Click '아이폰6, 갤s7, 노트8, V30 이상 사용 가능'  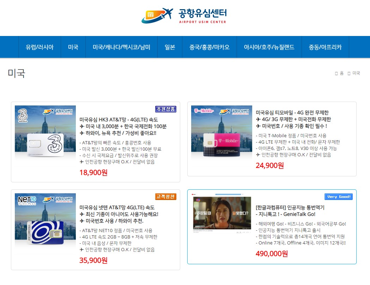(298, 148)
